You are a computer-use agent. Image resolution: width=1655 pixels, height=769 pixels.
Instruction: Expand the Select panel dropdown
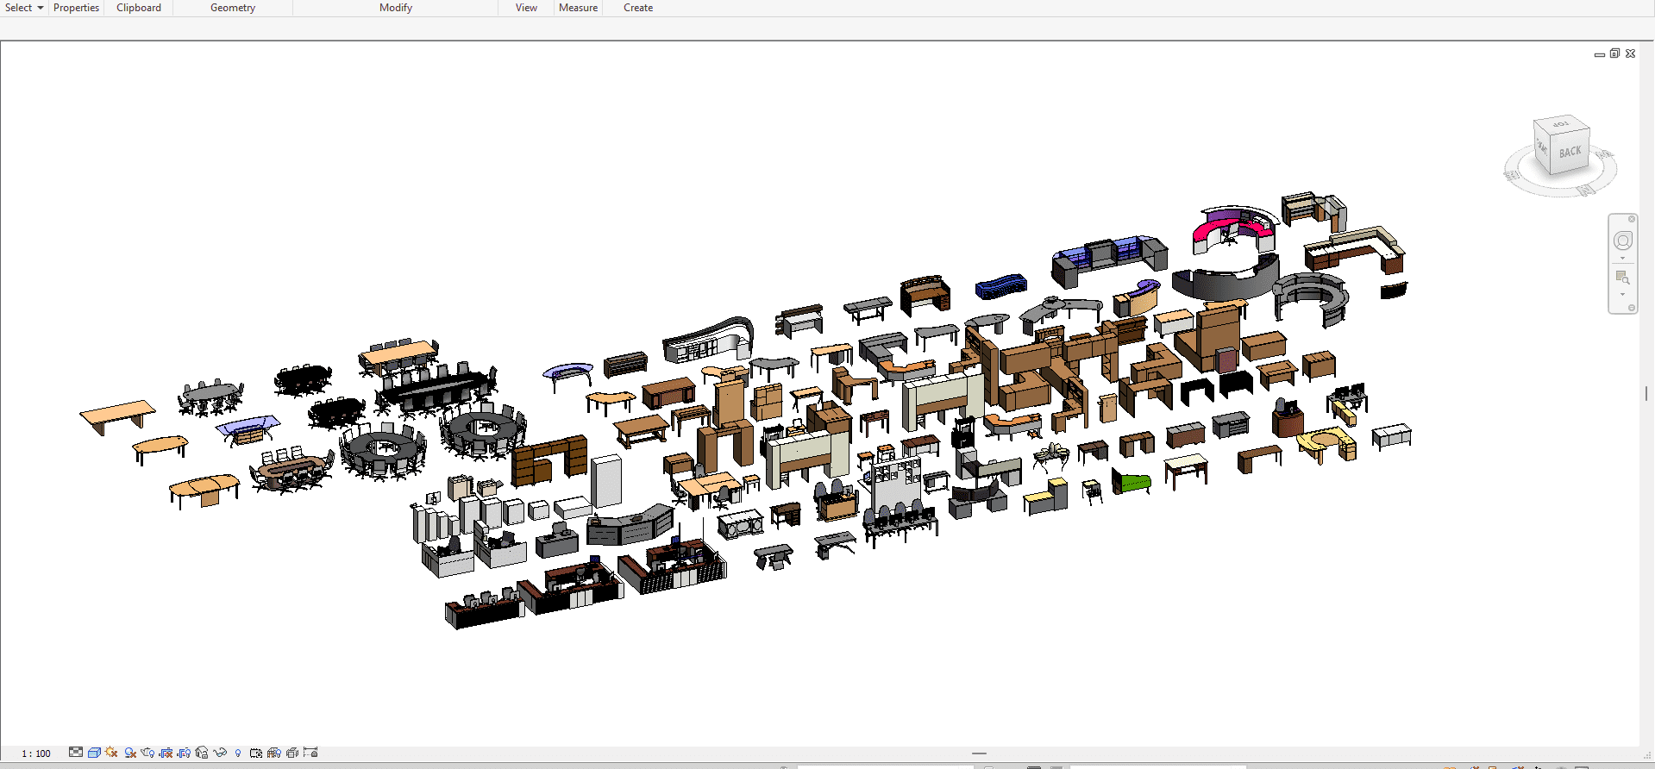pos(40,8)
